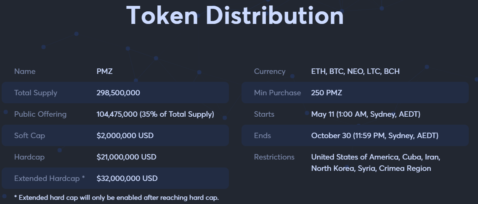Select the Hardcap $21,000,000 USD value

[127, 157]
